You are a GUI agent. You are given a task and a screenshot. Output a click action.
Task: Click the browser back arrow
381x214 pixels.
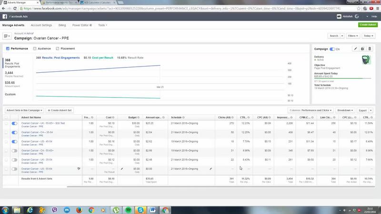[x=3, y=9]
